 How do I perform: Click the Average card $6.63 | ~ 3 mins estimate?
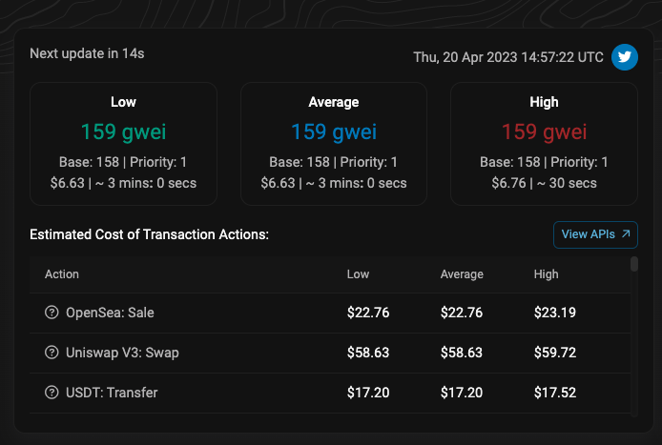tap(334, 183)
